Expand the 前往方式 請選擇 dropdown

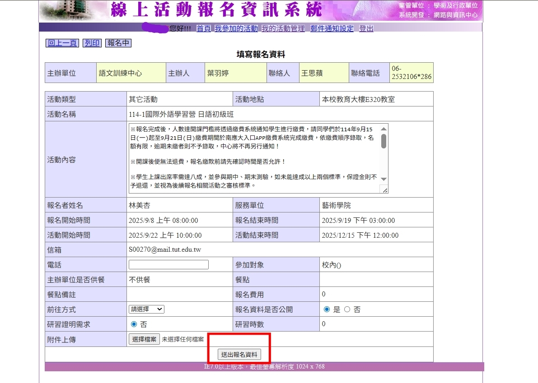pos(146,309)
